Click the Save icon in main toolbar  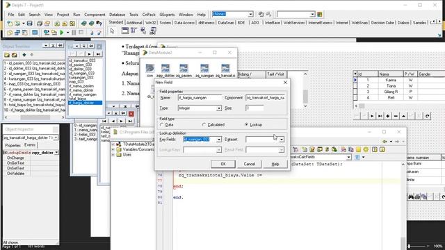(29, 24)
